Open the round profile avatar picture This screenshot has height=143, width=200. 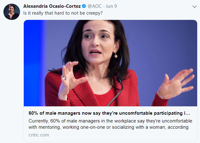12,12
